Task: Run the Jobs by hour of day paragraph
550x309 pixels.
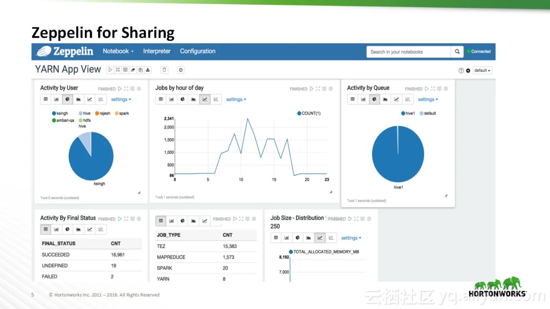Action: [312, 89]
